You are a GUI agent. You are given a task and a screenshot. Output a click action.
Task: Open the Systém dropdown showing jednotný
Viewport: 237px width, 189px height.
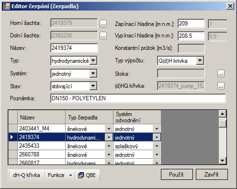93,73
